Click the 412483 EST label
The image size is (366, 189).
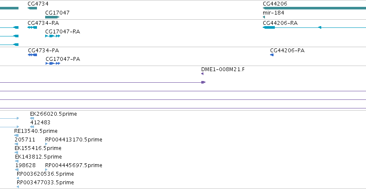click(x=40, y=123)
